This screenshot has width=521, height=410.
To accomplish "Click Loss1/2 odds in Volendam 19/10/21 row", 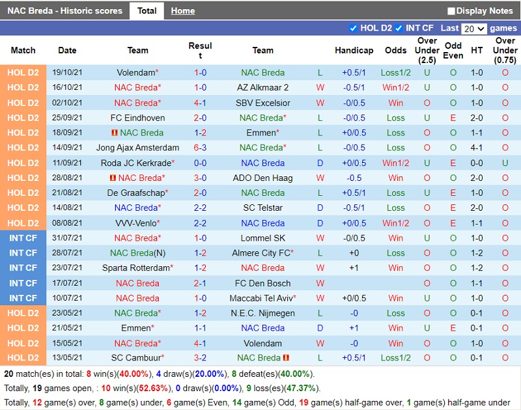I will click(395, 73).
